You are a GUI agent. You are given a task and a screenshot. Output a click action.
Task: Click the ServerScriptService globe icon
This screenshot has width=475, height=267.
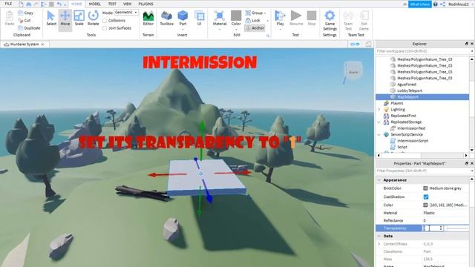tap(386, 134)
